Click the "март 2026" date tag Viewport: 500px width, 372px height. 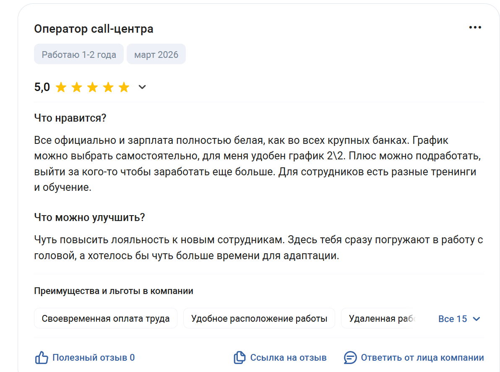click(x=156, y=55)
